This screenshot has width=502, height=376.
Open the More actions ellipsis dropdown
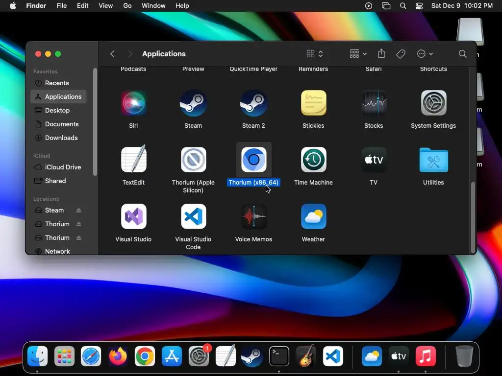425,54
